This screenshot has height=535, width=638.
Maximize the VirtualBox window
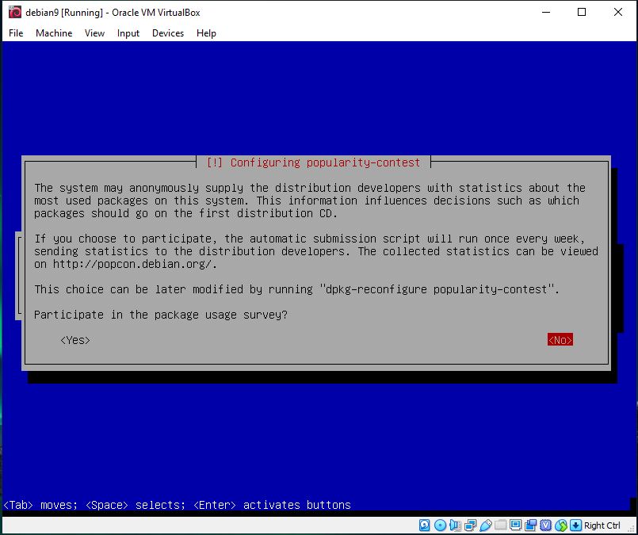click(x=582, y=12)
